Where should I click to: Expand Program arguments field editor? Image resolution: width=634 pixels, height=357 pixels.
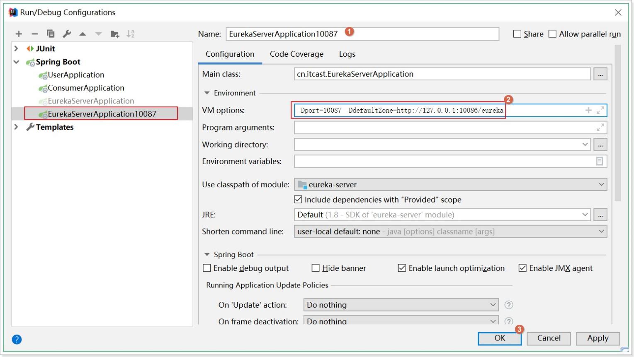600,127
